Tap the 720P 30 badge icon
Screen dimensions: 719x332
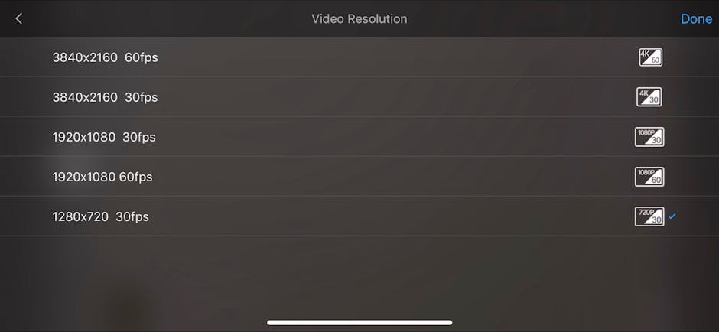click(649, 216)
